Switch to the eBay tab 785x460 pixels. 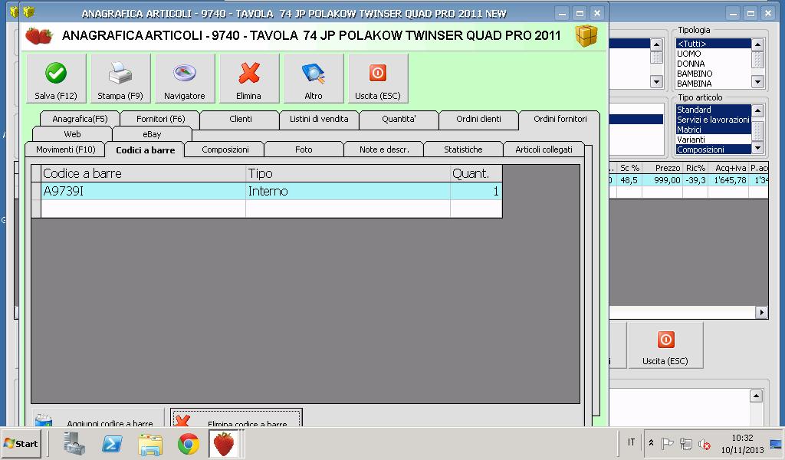coord(153,134)
